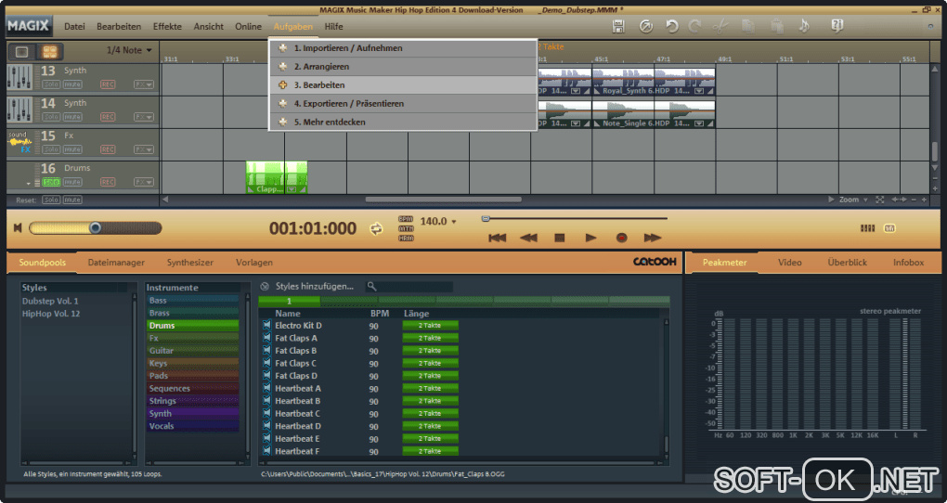Screen dimensions: 947x503
Task: Click the mute speaker icon beside the volume slider
Action: pyautogui.click(x=18, y=227)
